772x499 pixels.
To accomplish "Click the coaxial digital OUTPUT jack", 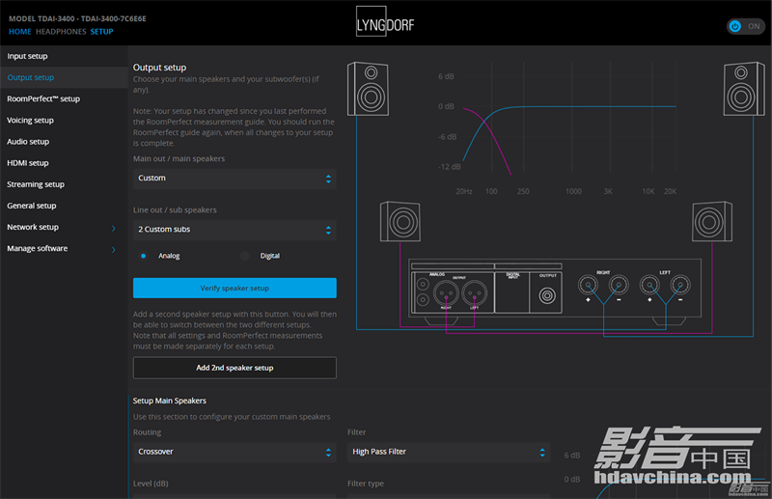I will pyautogui.click(x=547, y=295).
